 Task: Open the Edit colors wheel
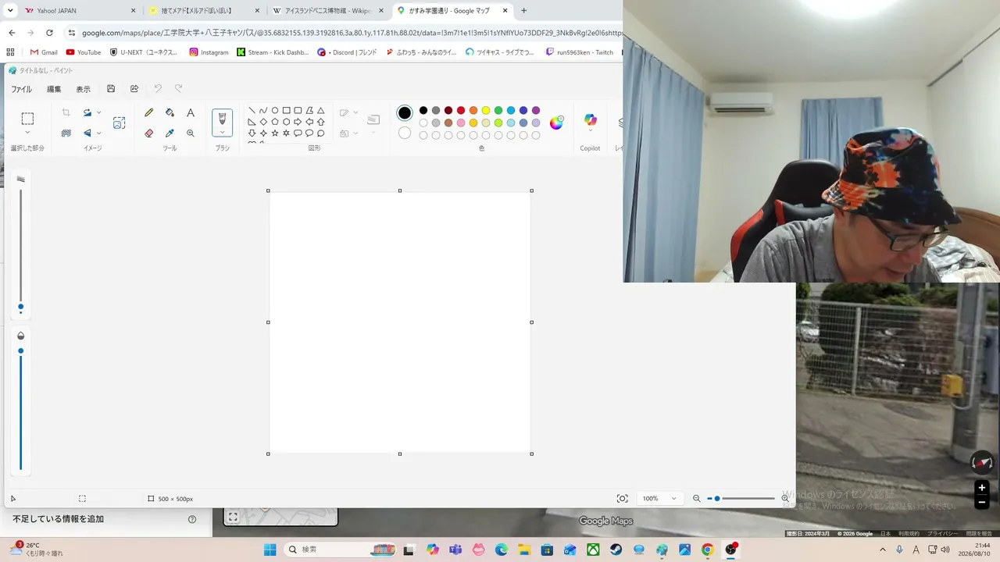click(x=556, y=123)
